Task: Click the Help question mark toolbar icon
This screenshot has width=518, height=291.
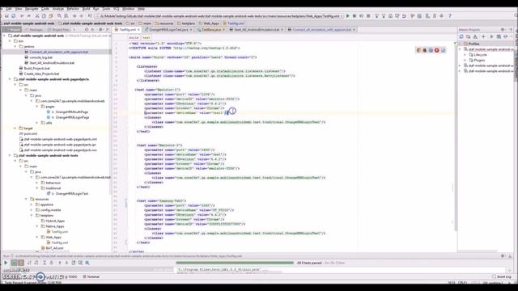Action: [450, 16]
